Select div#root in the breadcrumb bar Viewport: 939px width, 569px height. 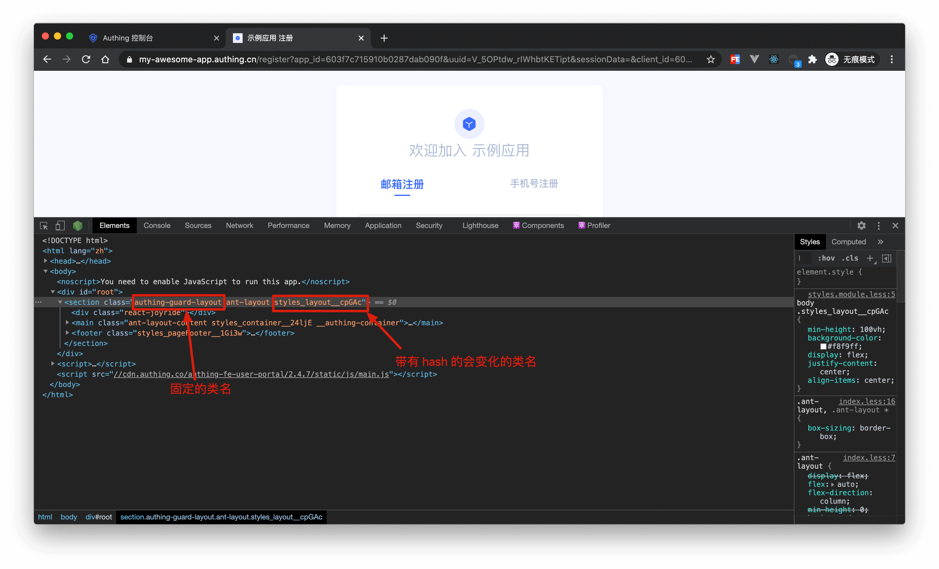coord(99,517)
